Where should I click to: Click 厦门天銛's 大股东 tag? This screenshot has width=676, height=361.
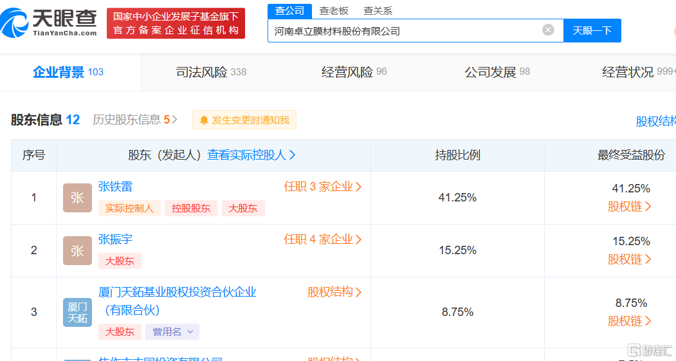tap(120, 331)
